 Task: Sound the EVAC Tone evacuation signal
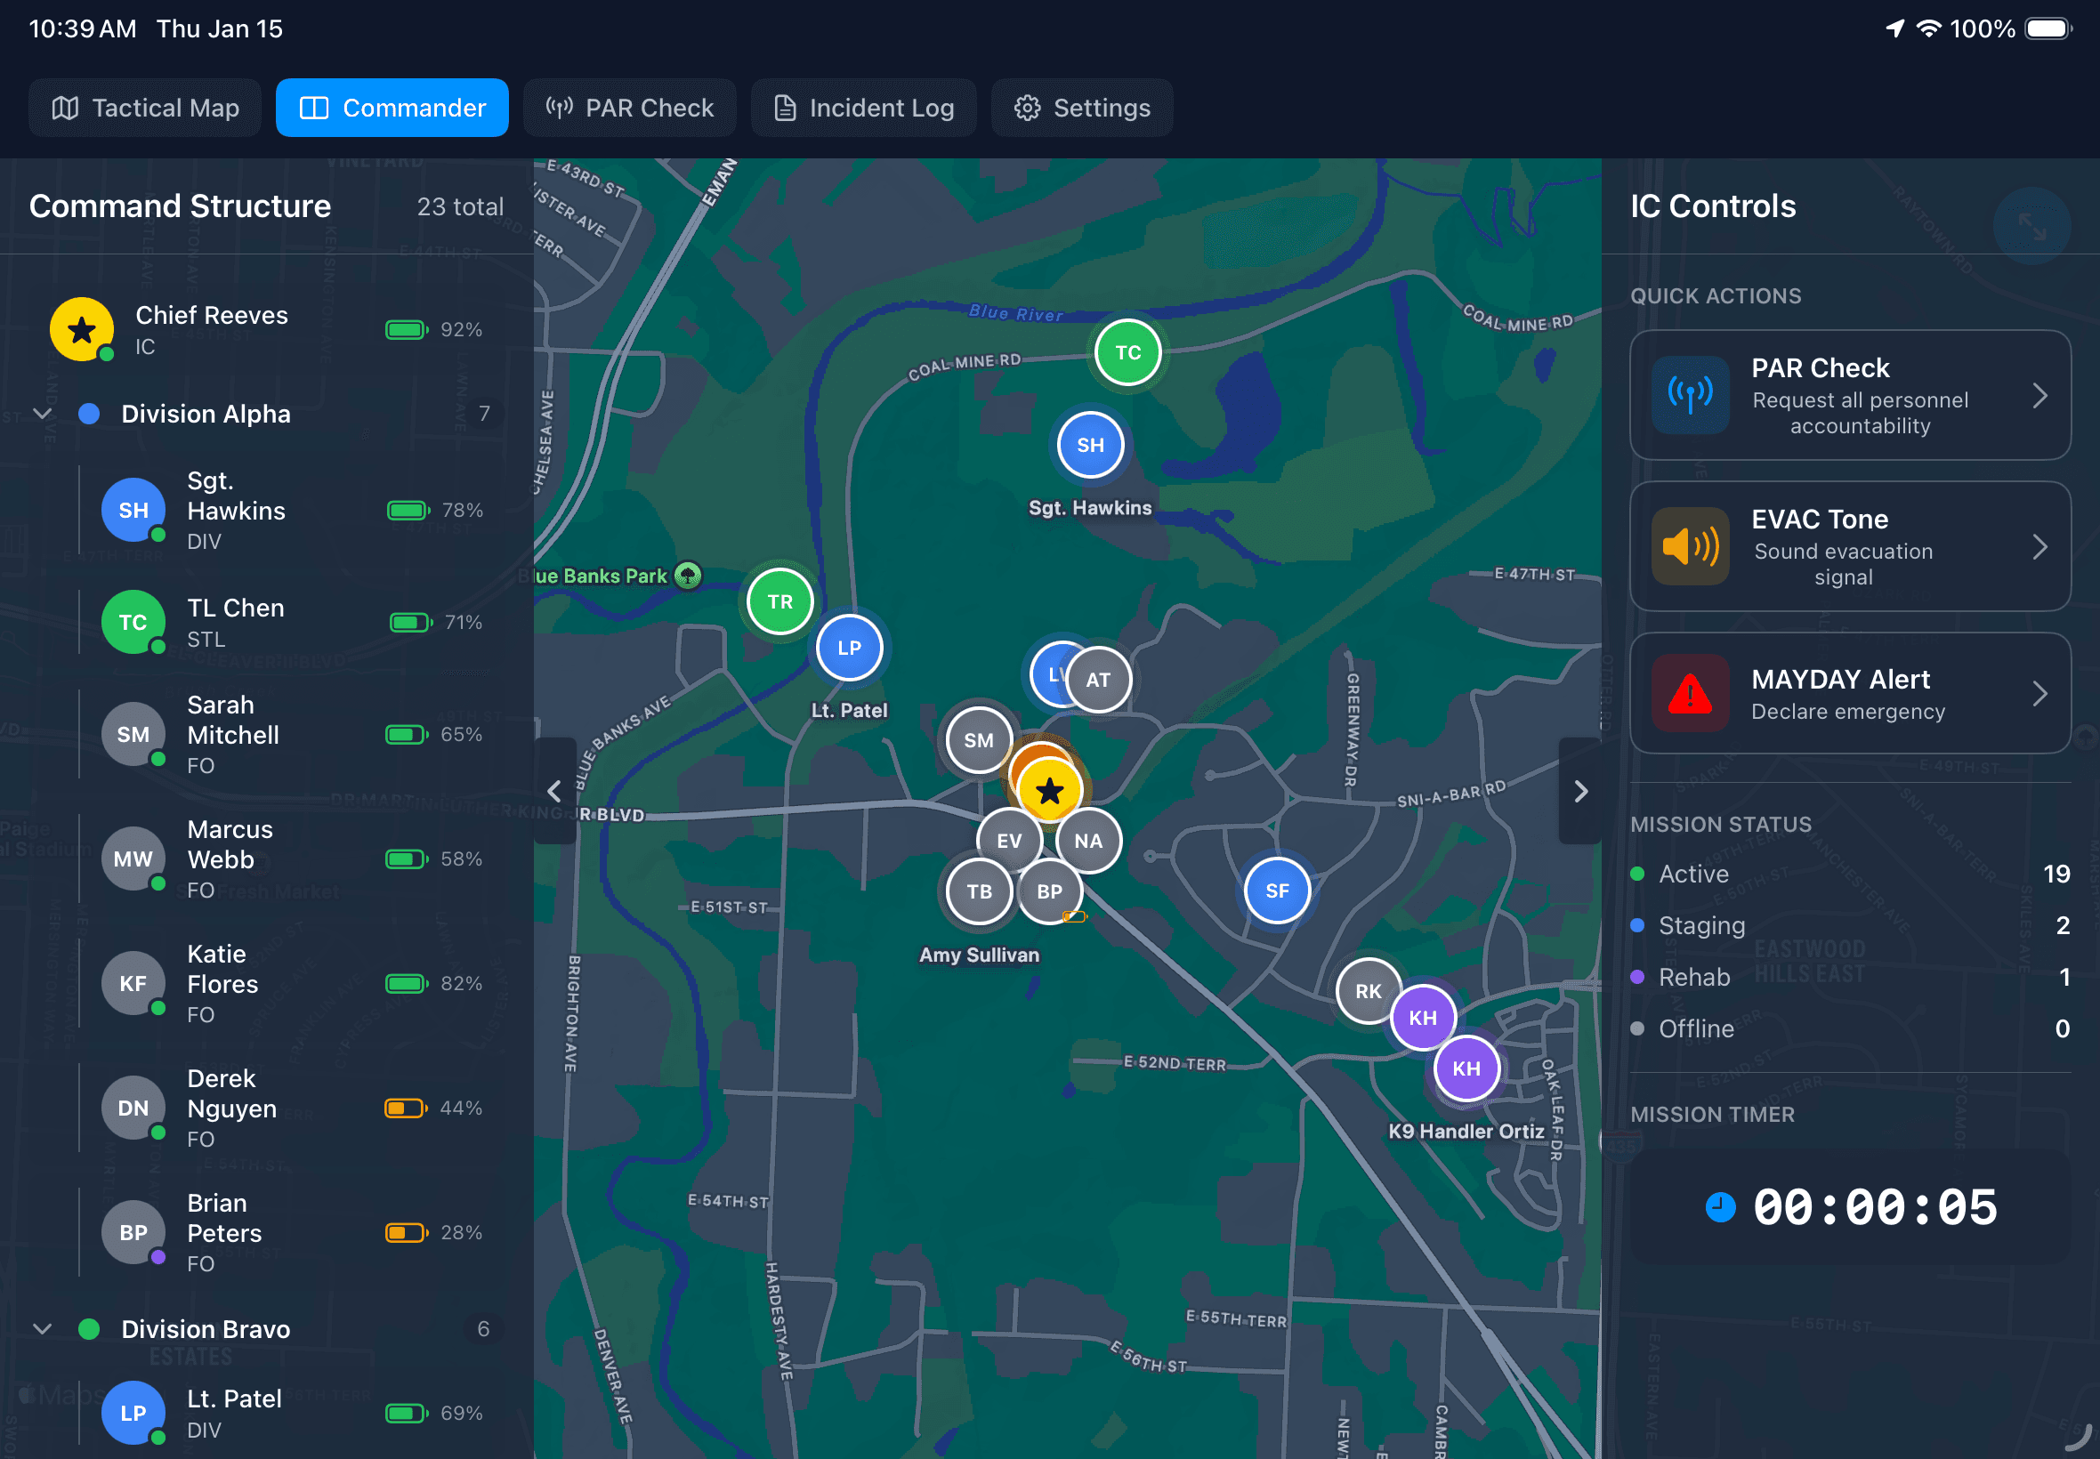point(1849,545)
